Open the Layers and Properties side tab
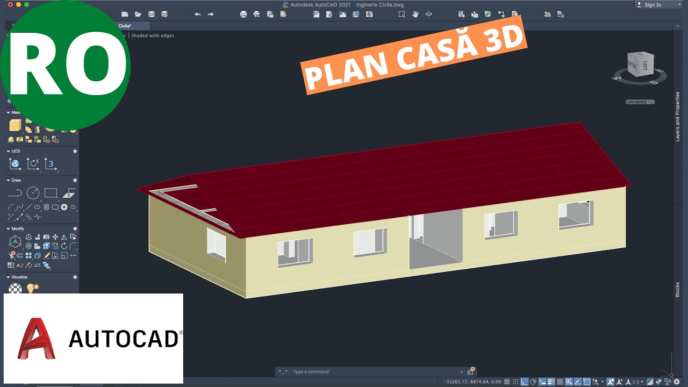The width and height of the screenshot is (688, 387). tap(678, 117)
